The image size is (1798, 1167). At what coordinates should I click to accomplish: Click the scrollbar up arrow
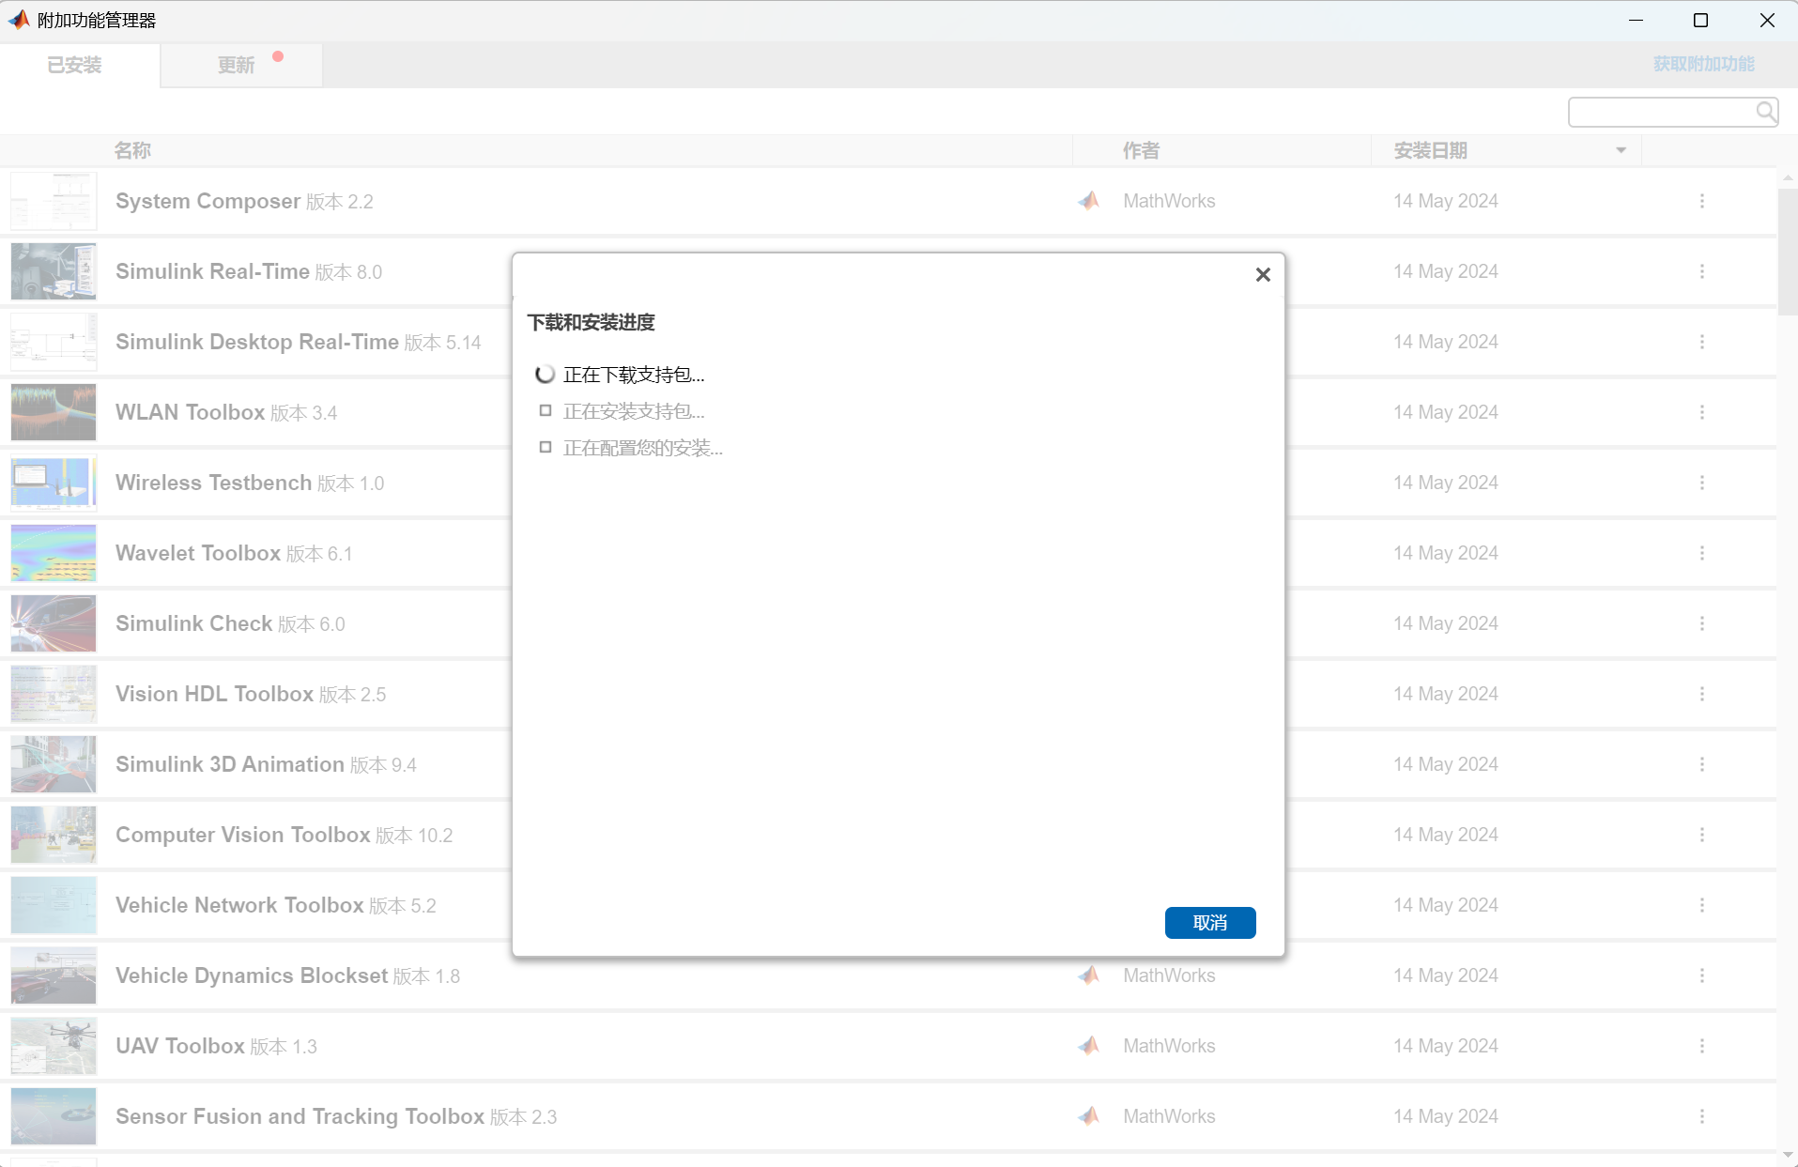pos(1788,177)
